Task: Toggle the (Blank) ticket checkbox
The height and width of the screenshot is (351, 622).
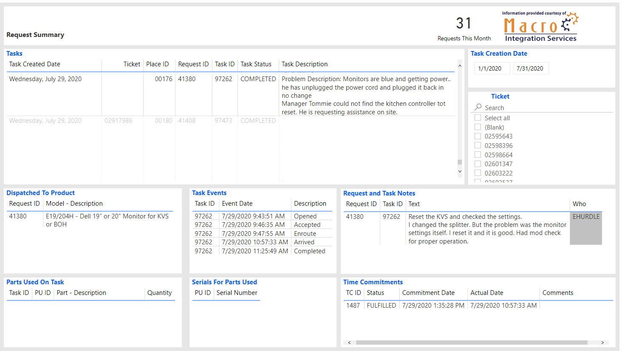Action: [x=478, y=127]
